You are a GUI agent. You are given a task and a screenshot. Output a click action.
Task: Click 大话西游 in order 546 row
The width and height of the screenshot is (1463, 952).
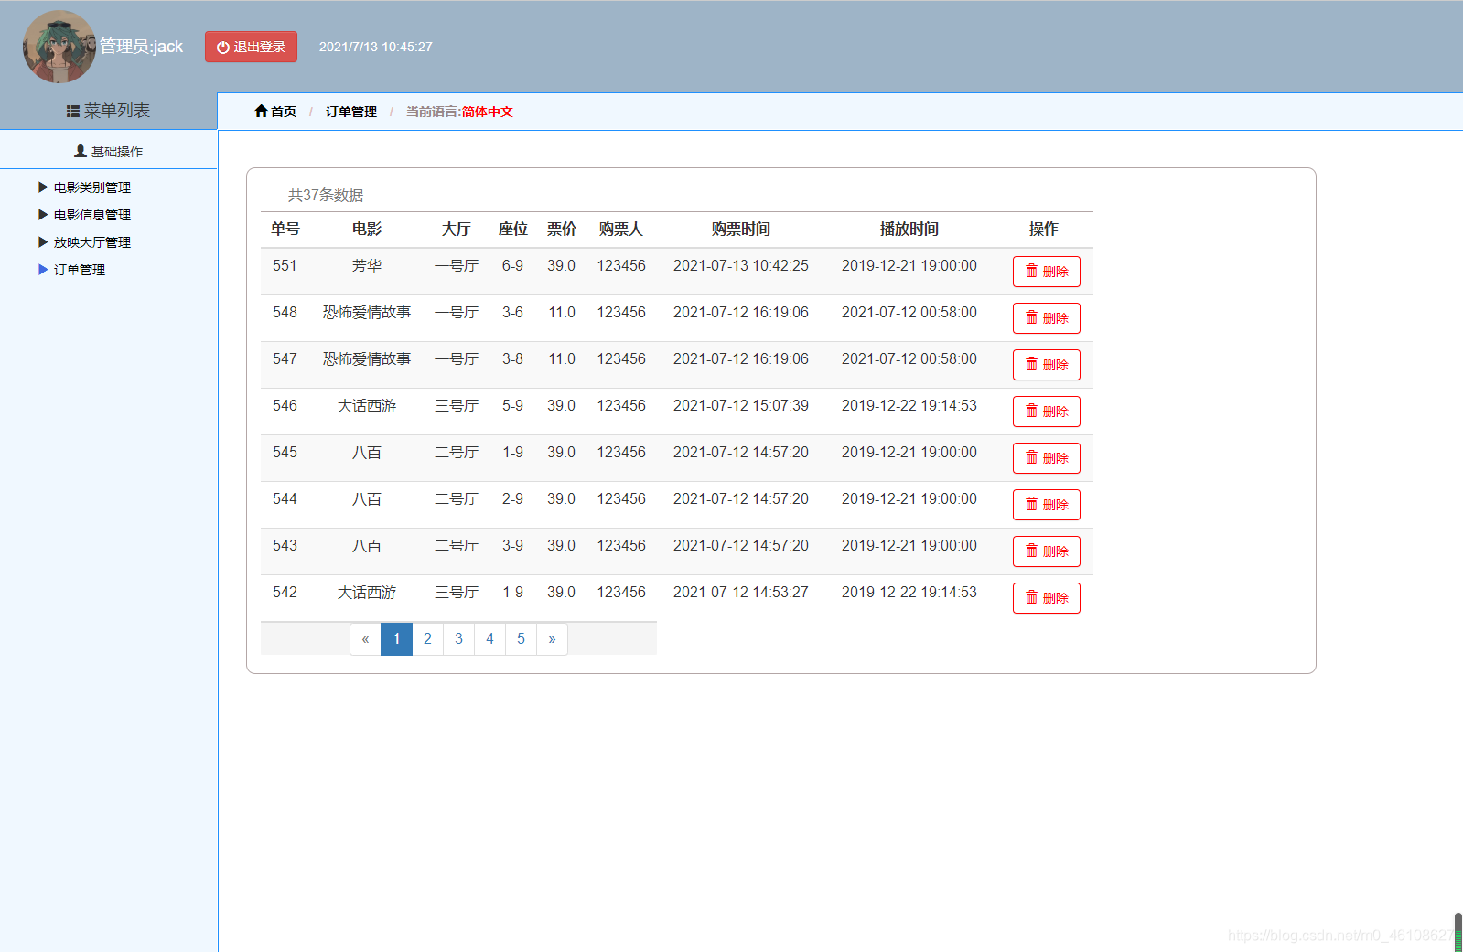tap(367, 406)
